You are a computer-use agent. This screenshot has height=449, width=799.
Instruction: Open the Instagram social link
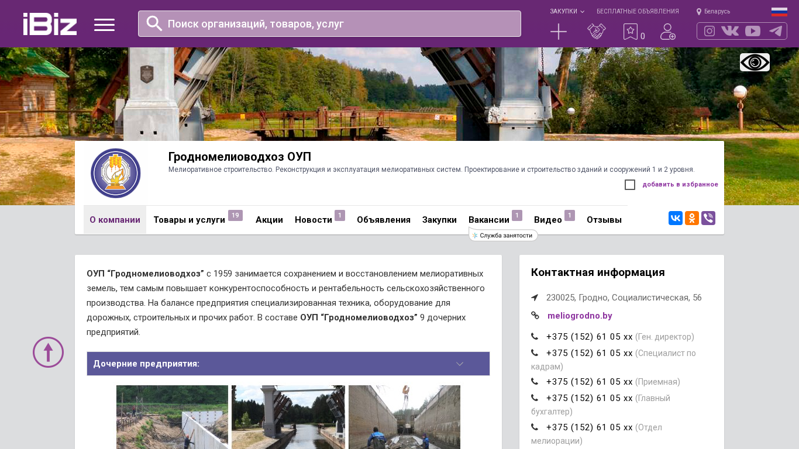pos(710,31)
